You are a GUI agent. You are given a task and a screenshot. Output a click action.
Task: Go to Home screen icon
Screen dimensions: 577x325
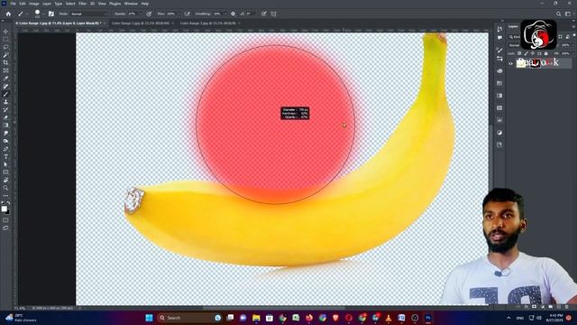click(x=8, y=14)
